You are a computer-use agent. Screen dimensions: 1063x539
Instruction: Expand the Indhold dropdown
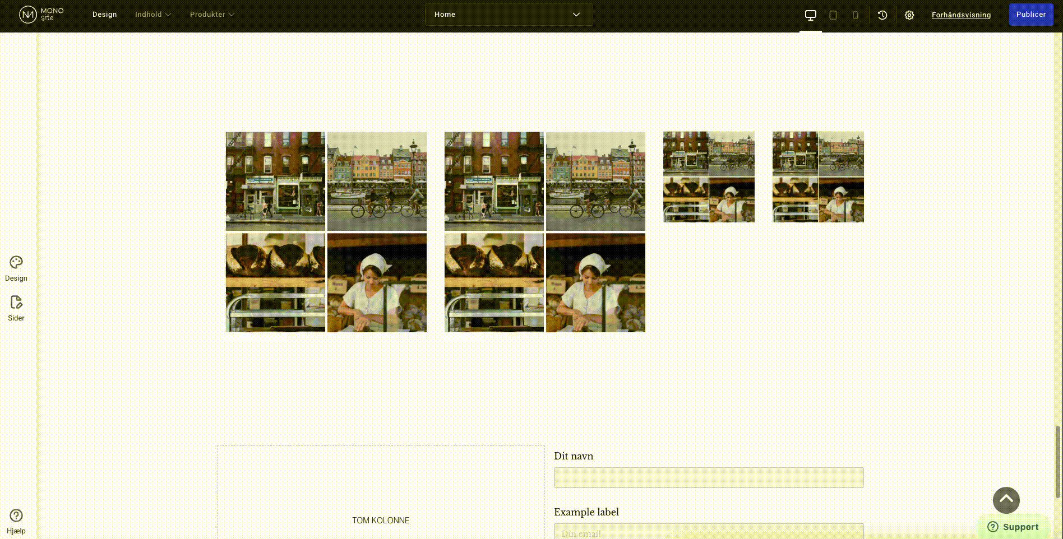coord(152,15)
